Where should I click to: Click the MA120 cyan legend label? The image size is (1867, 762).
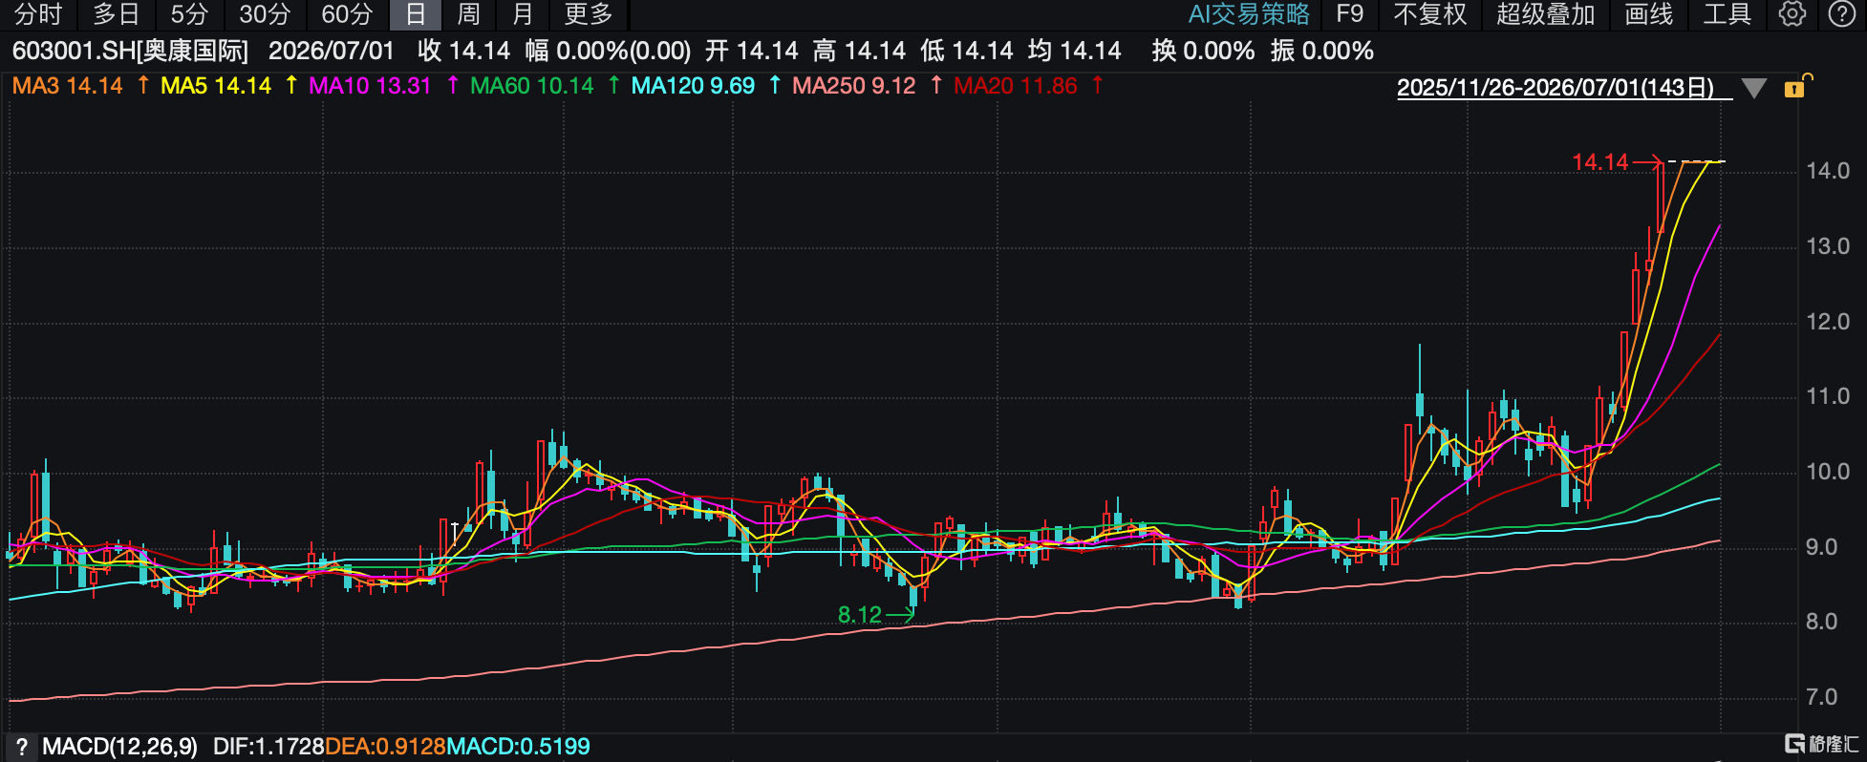click(x=693, y=86)
